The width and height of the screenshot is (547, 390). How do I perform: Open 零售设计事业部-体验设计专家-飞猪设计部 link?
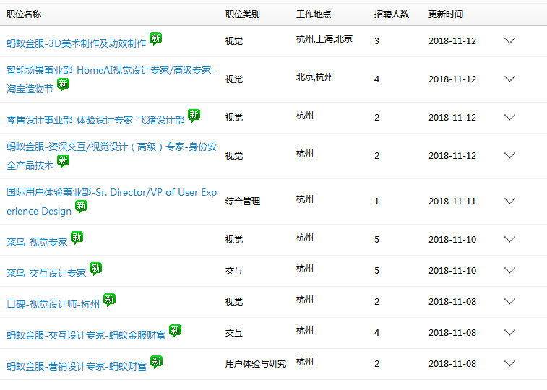coord(95,120)
